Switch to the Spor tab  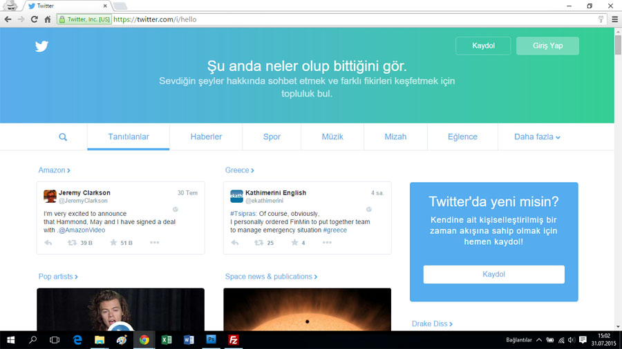coord(272,137)
